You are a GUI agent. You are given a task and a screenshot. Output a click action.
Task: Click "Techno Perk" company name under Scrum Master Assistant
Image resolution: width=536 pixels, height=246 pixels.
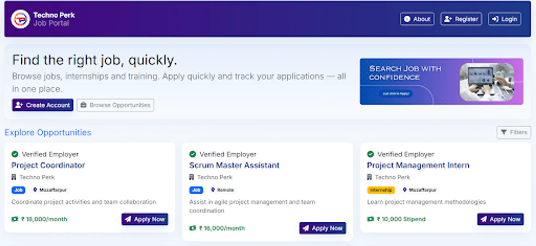[x=215, y=177]
